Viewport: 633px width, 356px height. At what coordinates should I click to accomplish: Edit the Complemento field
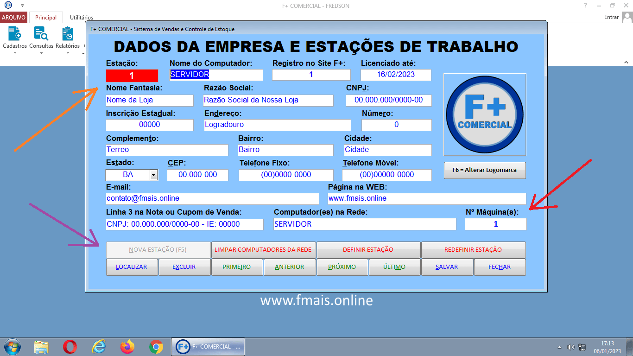[167, 150]
